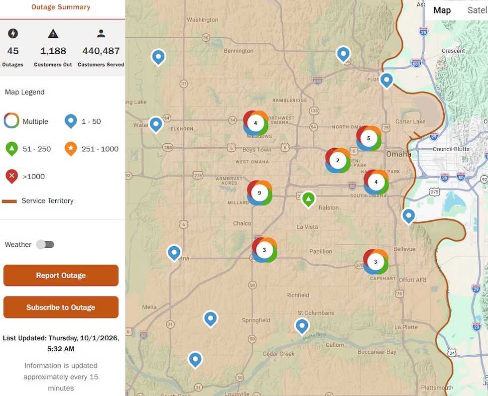Viewport: 488px width, 396px height.
Task: Click the Offutt AFB map label
Action: [412, 280]
